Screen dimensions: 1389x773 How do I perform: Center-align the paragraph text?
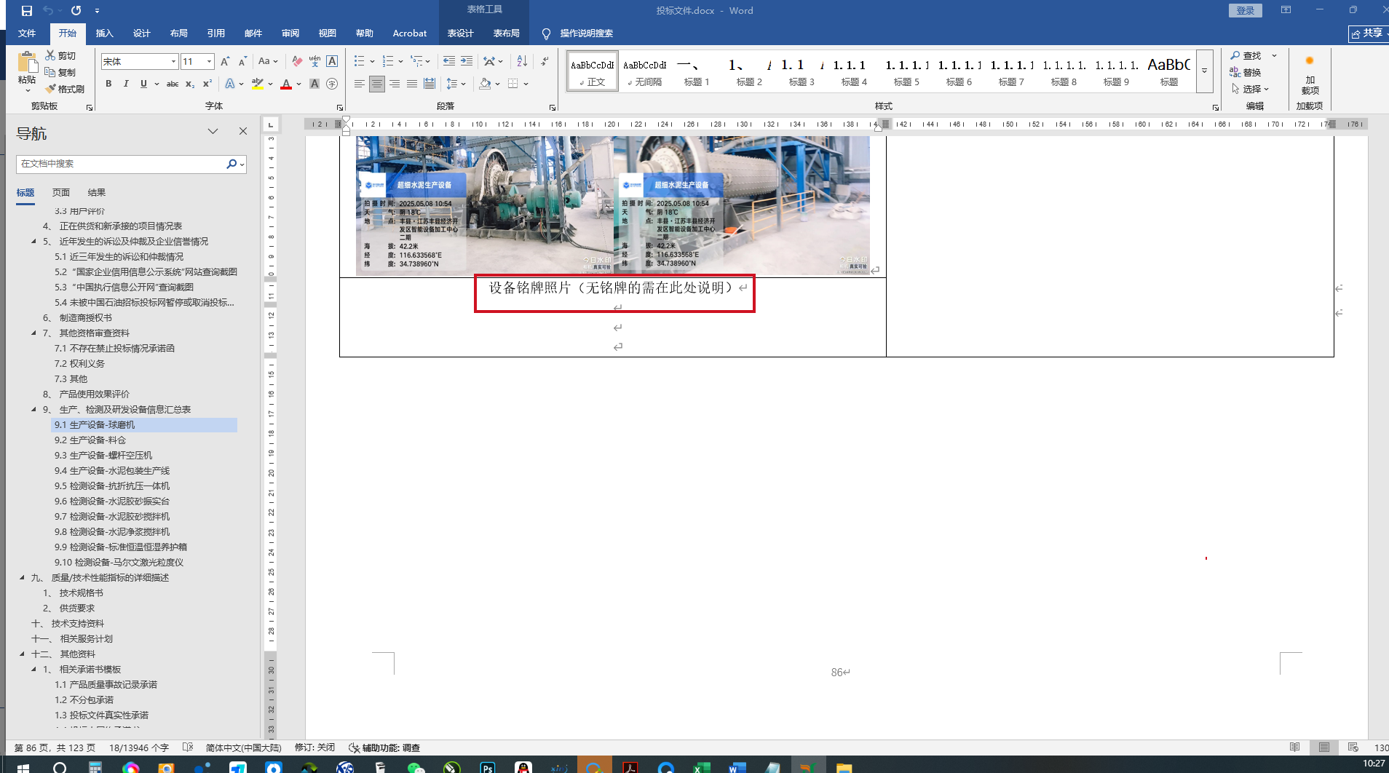point(376,84)
